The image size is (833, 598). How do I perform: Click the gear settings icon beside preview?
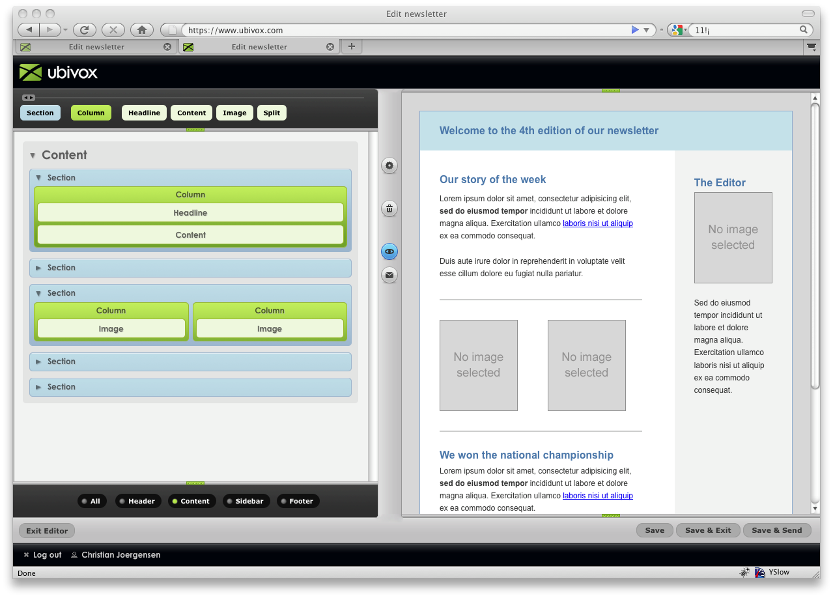click(389, 165)
